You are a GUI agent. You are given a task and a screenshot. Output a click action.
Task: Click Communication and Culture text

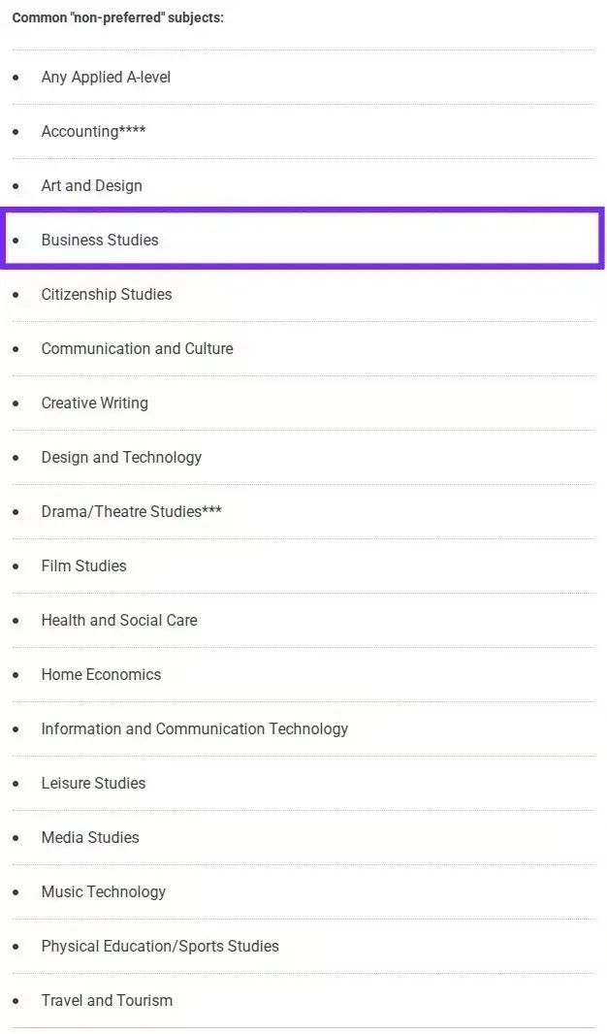coord(137,348)
